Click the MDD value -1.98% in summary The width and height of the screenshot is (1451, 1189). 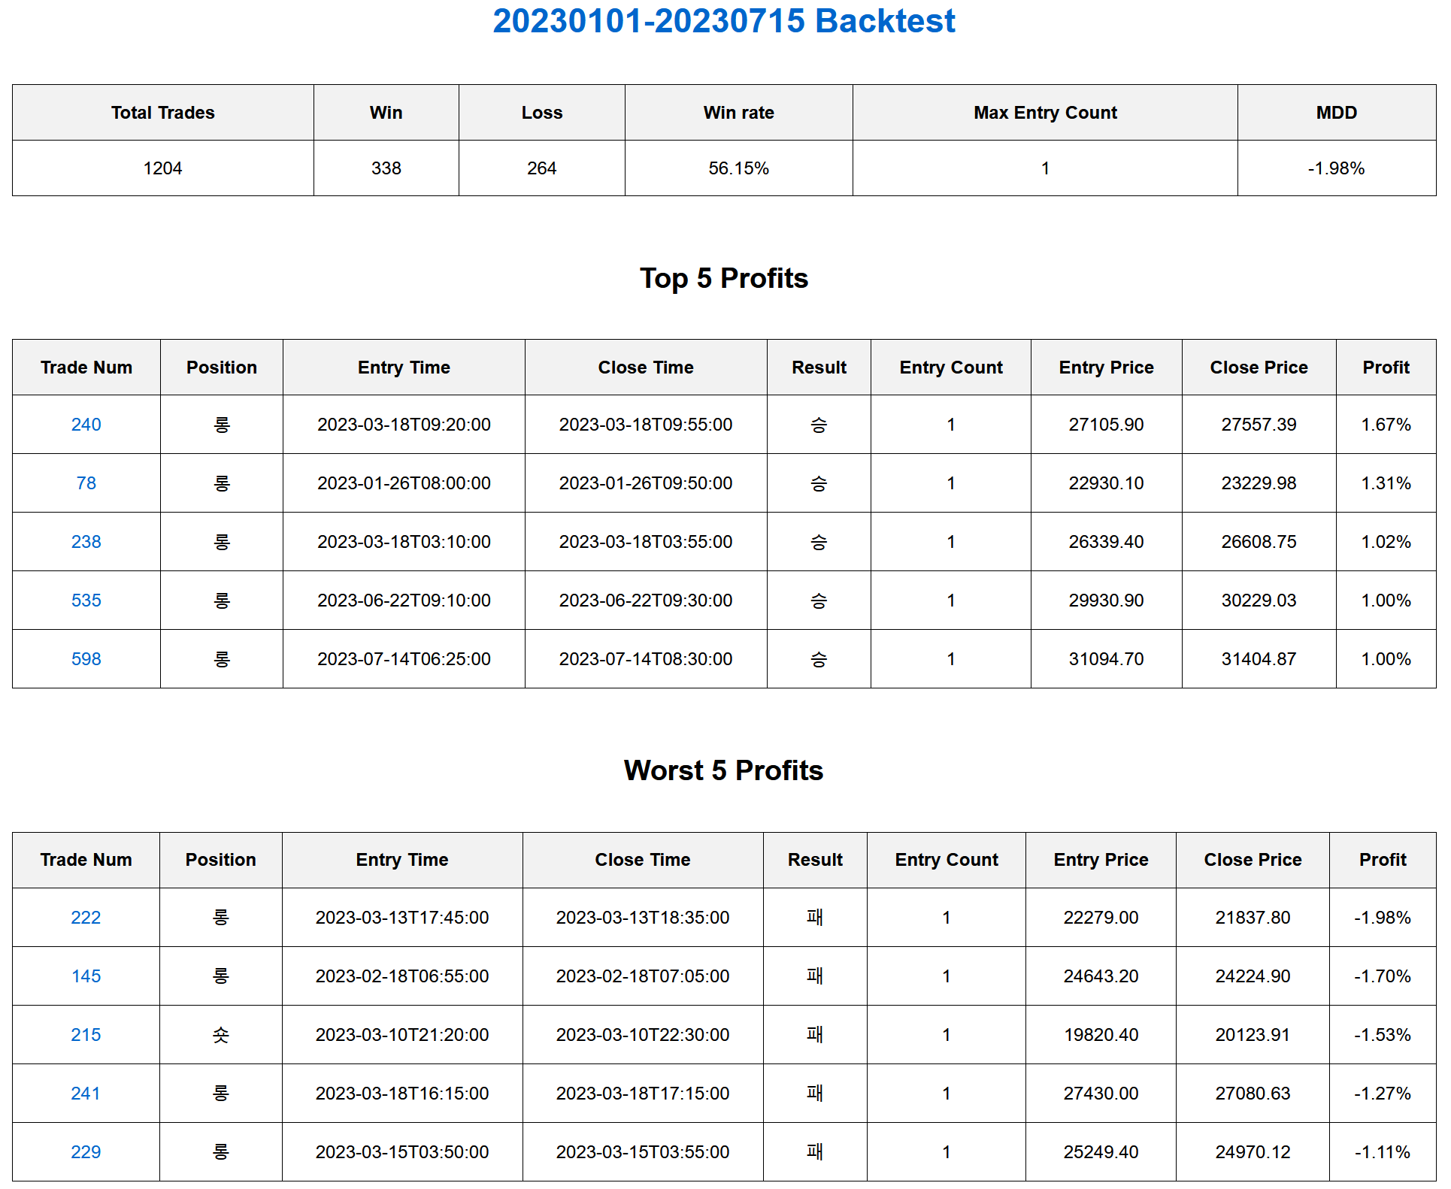coord(1336,168)
